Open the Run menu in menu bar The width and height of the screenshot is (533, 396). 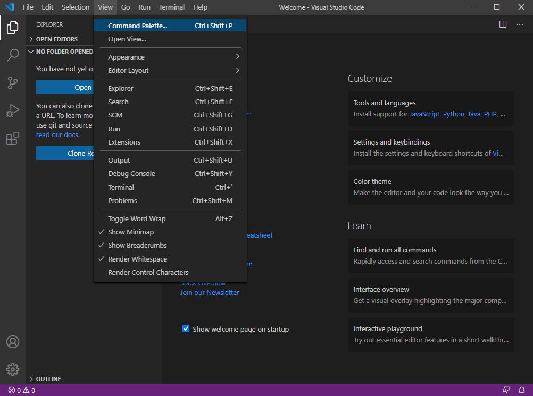144,7
